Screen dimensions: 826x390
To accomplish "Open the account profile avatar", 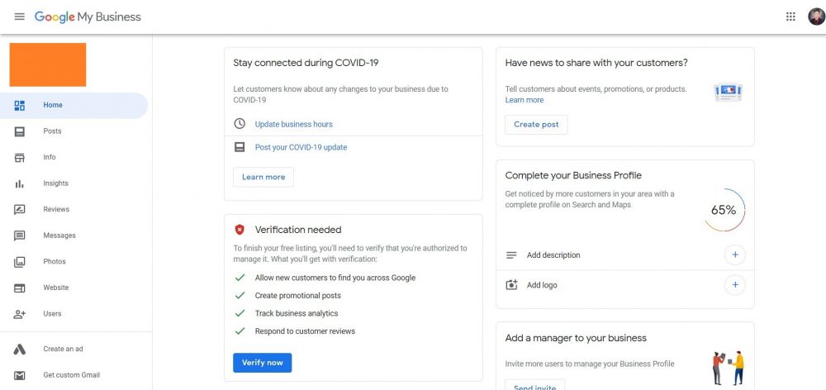I will point(816,17).
